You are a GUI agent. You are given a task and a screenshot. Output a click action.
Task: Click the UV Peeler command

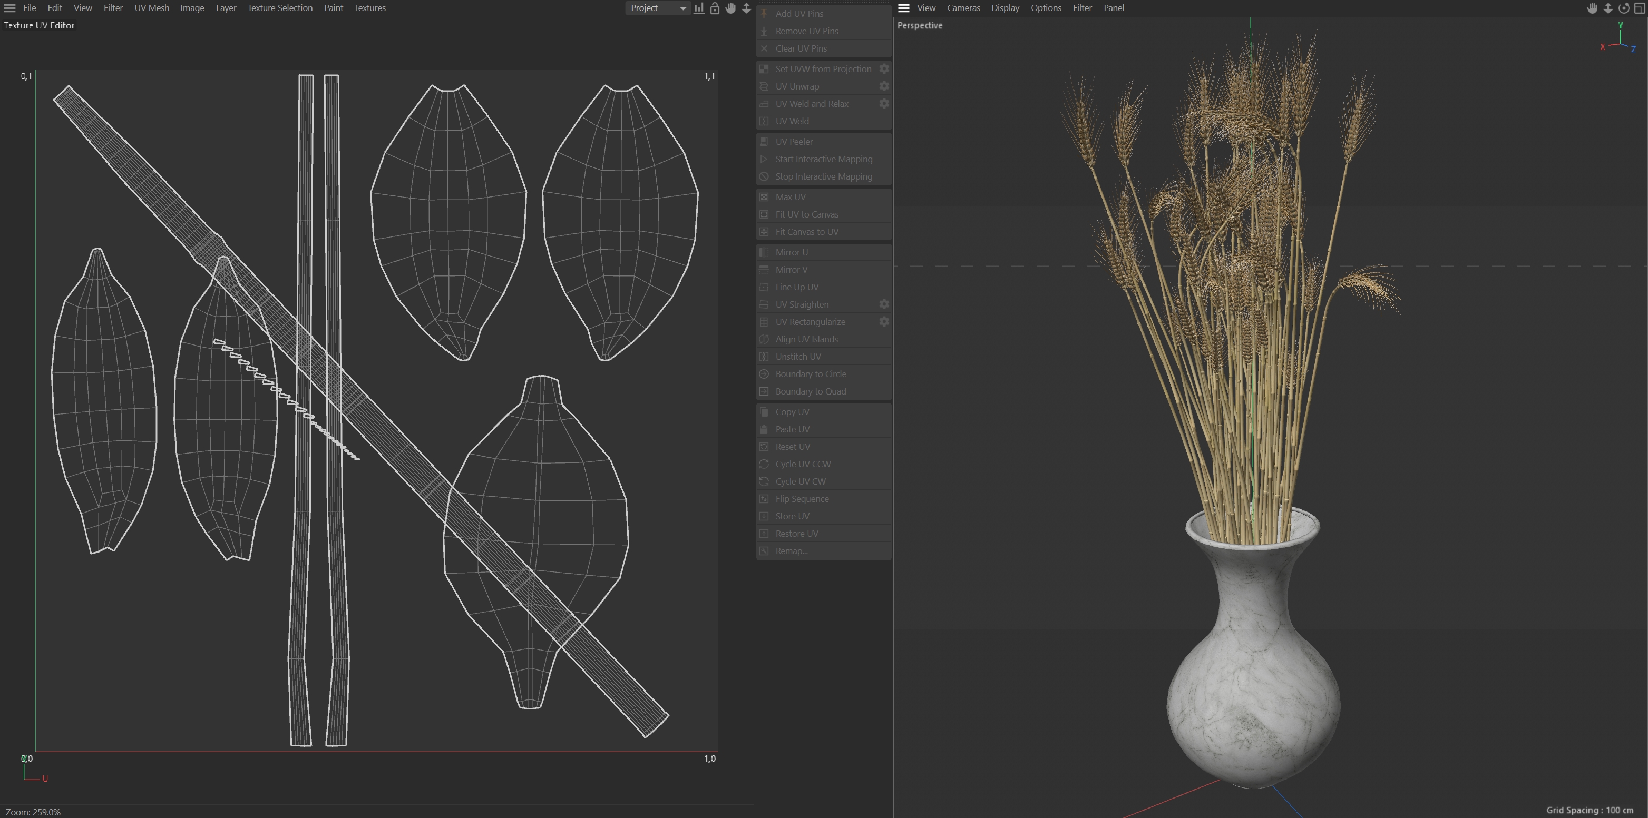tap(793, 141)
